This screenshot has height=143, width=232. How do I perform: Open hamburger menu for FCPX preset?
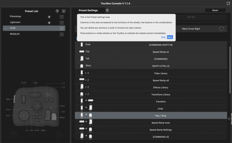click(x=62, y=28)
